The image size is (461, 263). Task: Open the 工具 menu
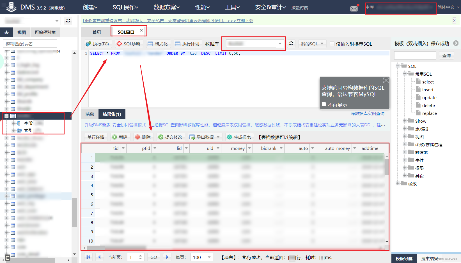(232, 7)
